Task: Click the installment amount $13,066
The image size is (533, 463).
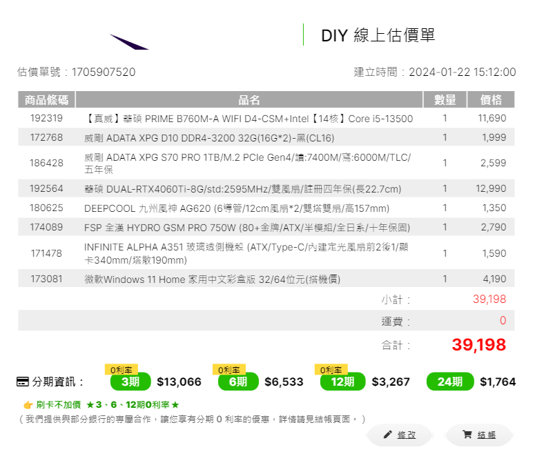Action: click(179, 382)
